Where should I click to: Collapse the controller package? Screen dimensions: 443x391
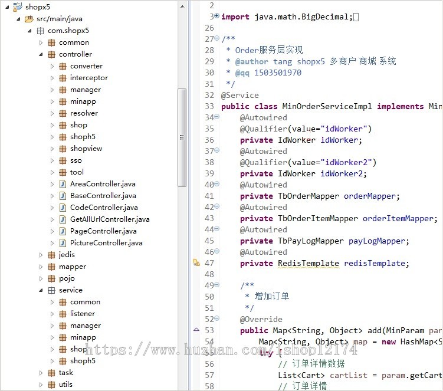click(x=41, y=54)
